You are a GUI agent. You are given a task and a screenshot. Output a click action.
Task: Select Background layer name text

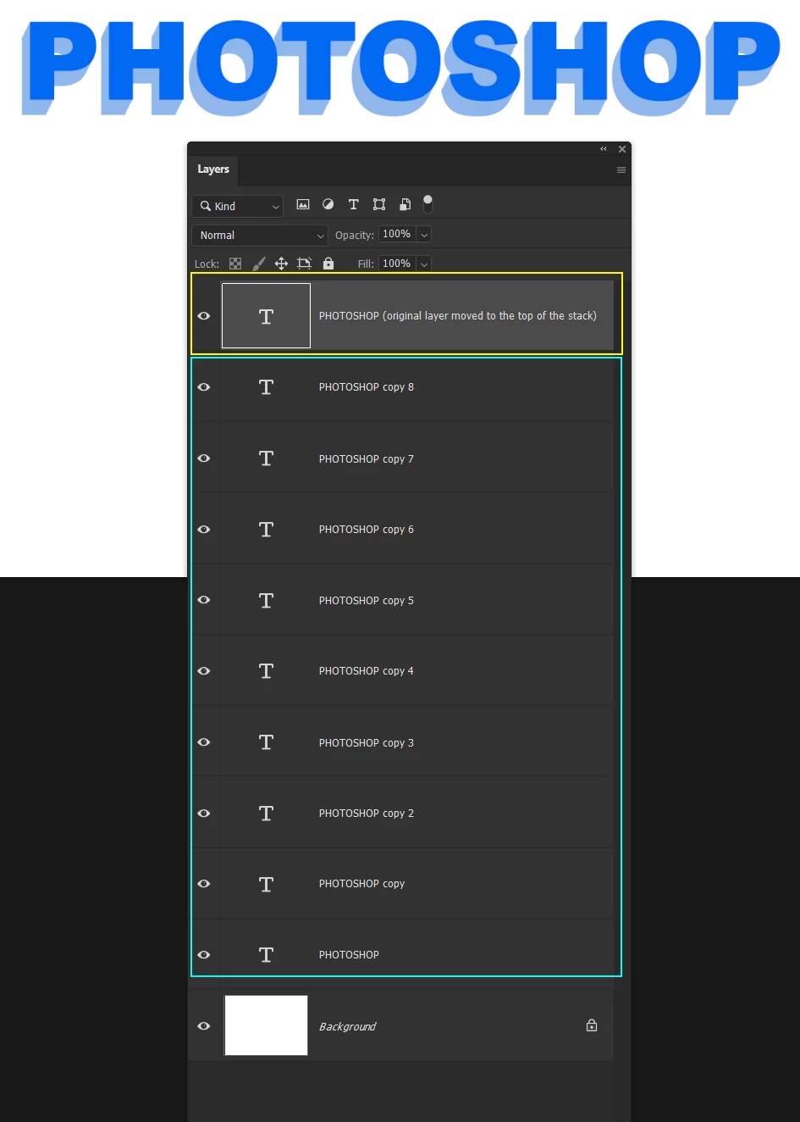click(347, 1027)
